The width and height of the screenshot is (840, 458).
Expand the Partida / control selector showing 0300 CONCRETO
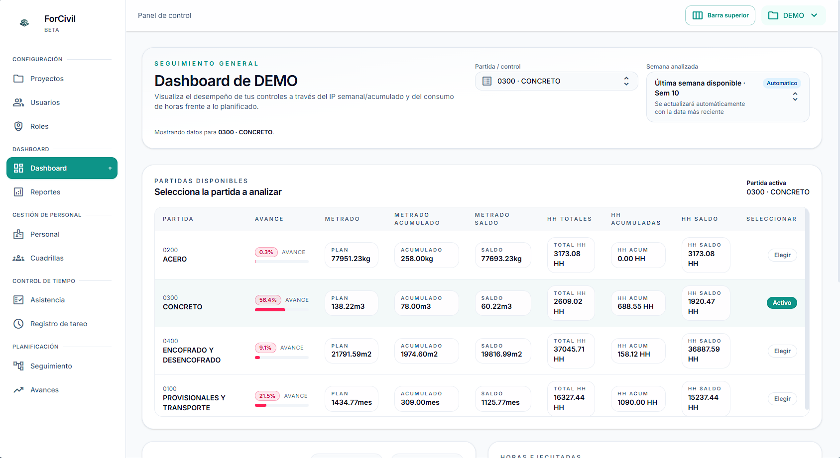[556, 81]
